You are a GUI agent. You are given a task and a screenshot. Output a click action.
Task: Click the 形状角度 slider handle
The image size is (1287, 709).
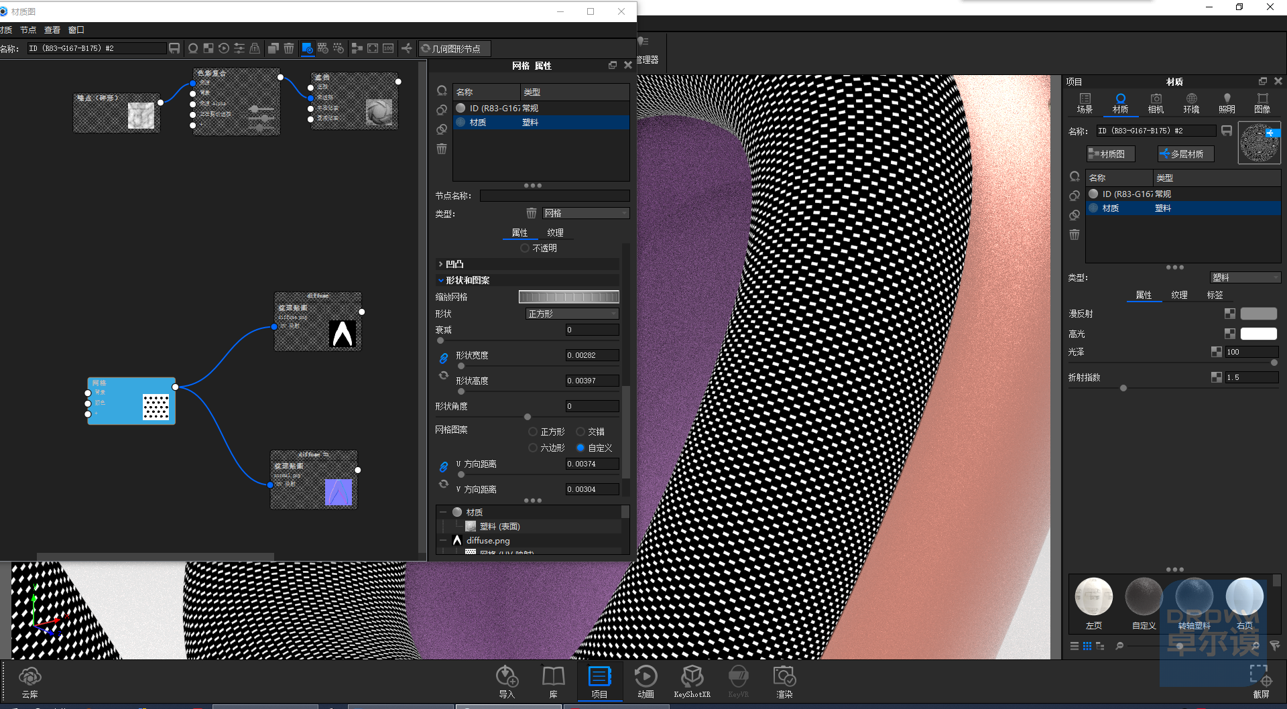[x=528, y=417]
